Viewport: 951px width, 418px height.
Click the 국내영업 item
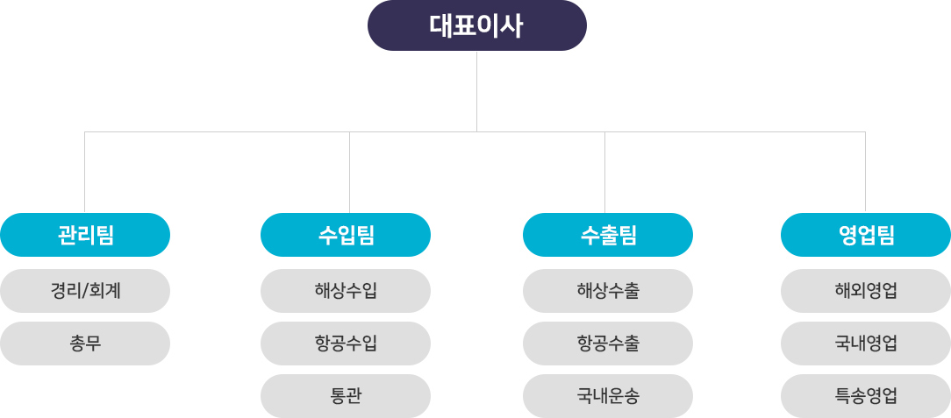866,344
